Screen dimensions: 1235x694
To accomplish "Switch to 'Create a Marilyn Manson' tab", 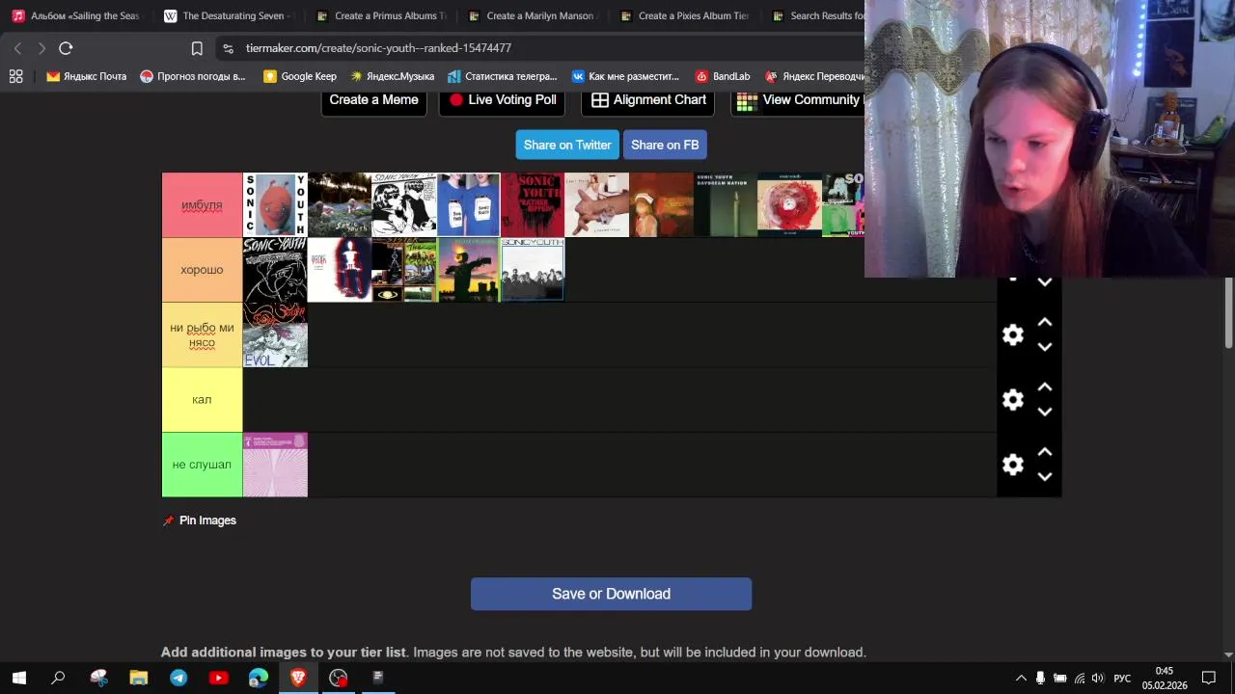I will (533, 15).
